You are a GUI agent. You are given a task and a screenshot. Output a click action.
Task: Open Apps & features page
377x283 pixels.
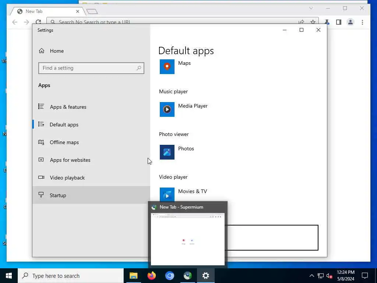pyautogui.click(x=91, y=107)
